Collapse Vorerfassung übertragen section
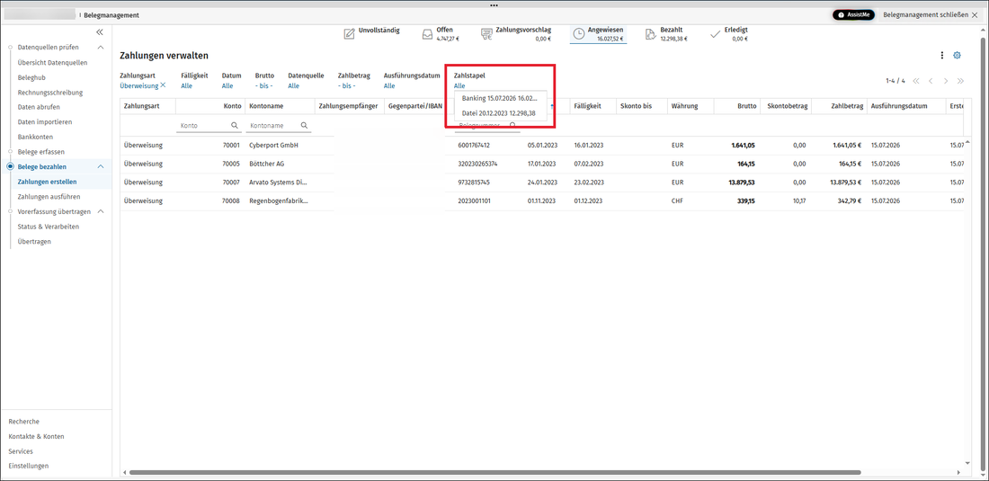989x481 pixels. coord(101,211)
